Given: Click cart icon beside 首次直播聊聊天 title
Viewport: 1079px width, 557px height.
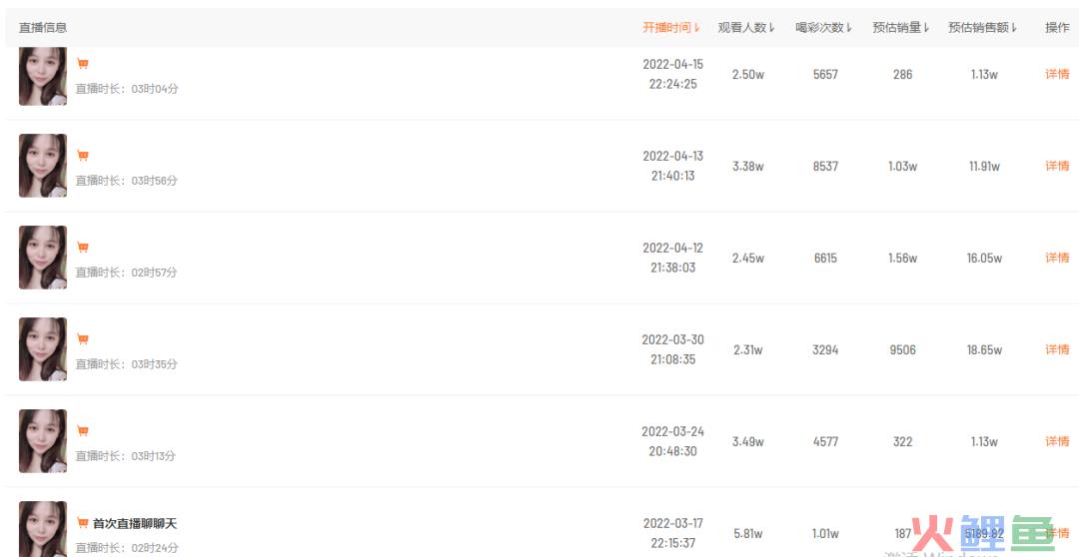Looking at the screenshot, I should point(83,523).
